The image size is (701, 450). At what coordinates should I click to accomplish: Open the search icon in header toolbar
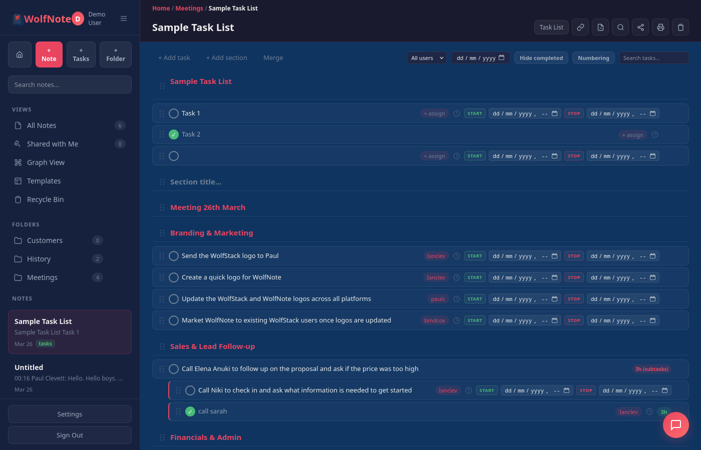[620, 27]
